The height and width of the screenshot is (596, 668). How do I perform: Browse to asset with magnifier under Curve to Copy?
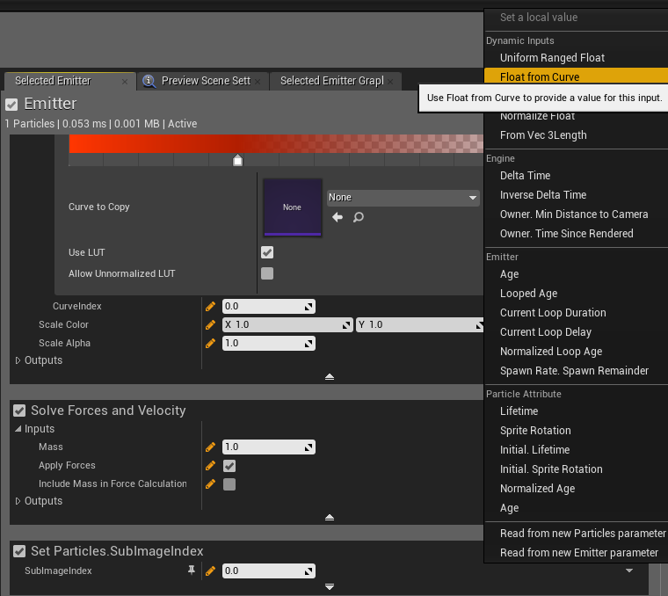(359, 217)
